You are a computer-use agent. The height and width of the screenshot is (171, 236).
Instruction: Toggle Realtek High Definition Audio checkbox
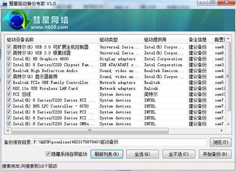pyautogui.click(x=9, y=71)
